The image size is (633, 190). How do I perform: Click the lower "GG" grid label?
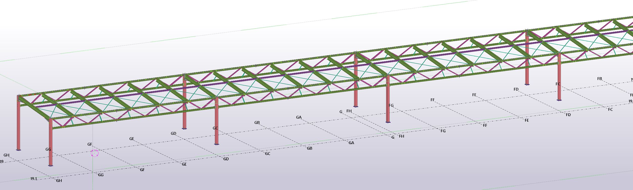[101, 175]
